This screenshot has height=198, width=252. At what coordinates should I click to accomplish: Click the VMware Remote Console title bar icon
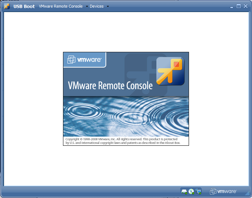(x=7, y=6)
